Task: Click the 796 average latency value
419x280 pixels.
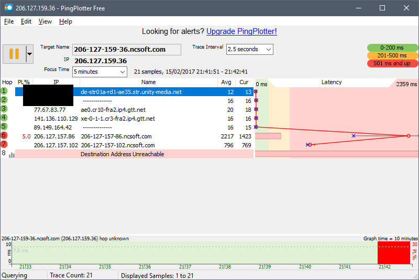Action: pyautogui.click(x=229, y=145)
